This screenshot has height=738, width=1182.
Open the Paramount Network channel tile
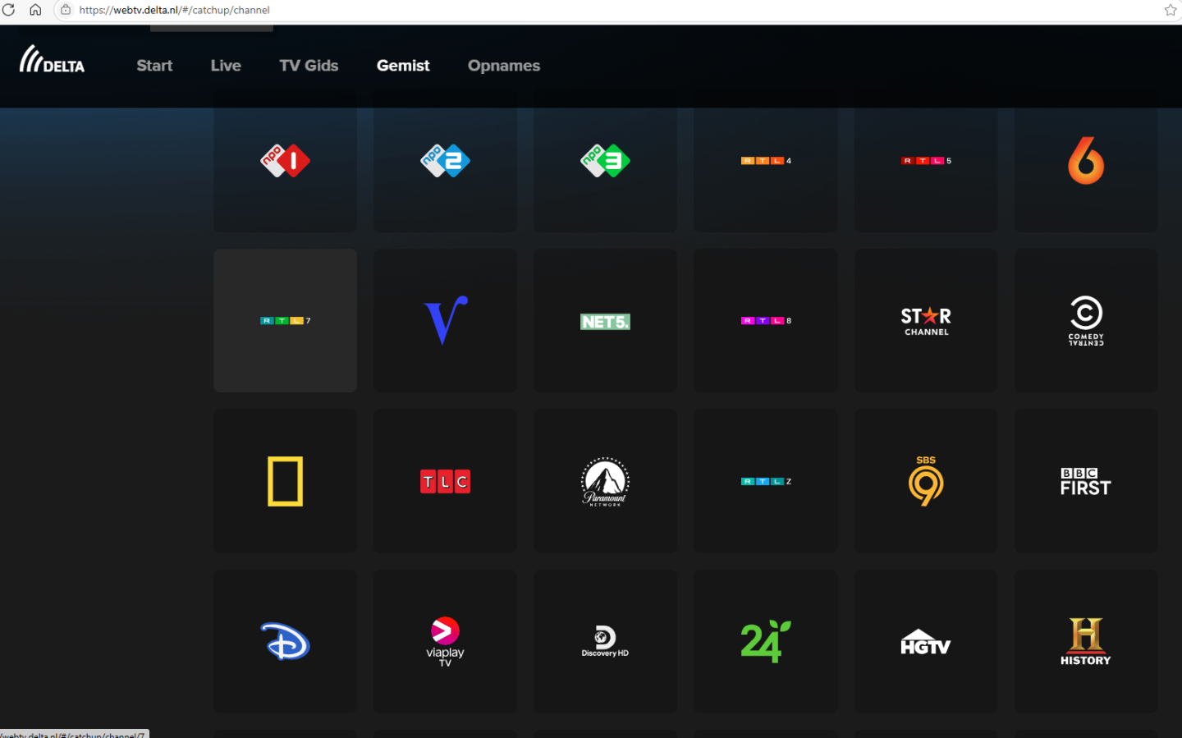click(605, 481)
